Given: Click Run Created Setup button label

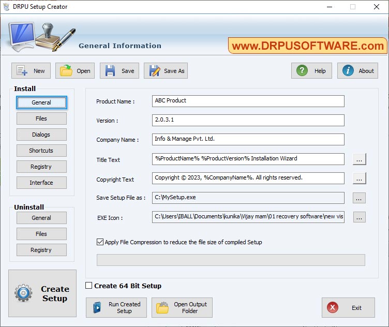Looking at the screenshot, I should [124, 308].
